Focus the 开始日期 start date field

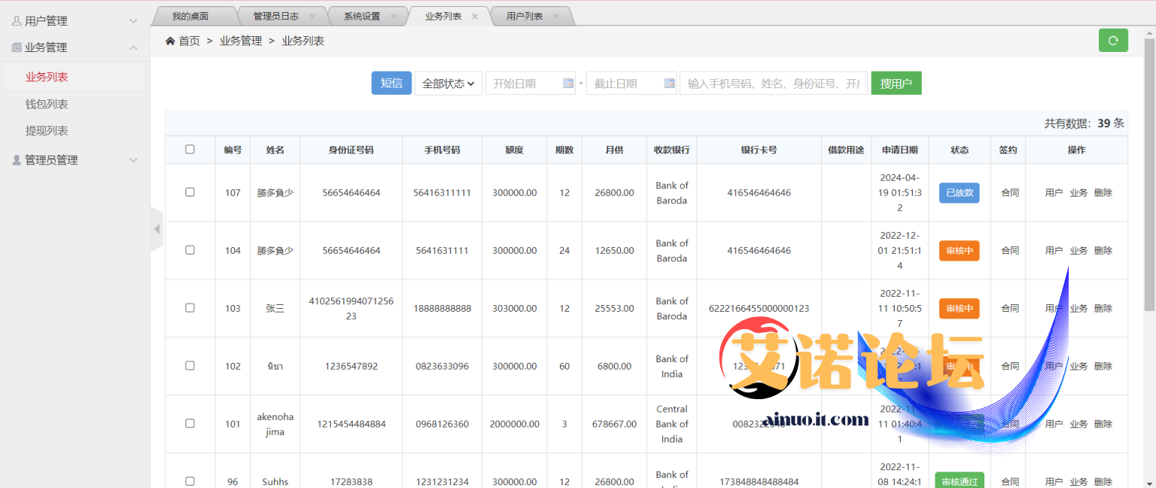[531, 83]
